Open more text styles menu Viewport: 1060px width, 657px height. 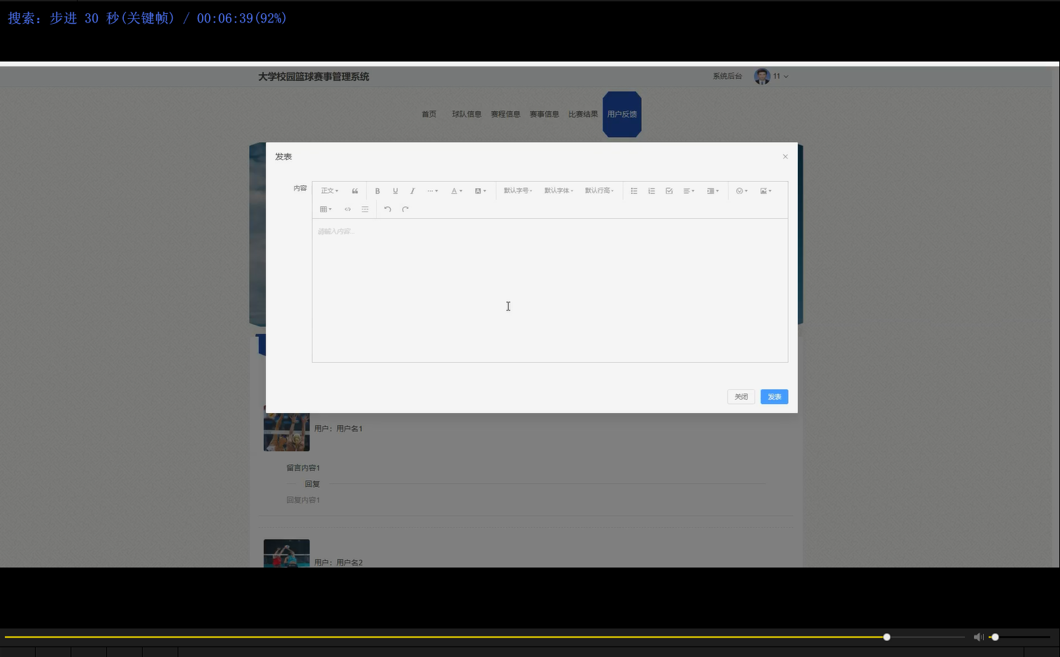433,191
